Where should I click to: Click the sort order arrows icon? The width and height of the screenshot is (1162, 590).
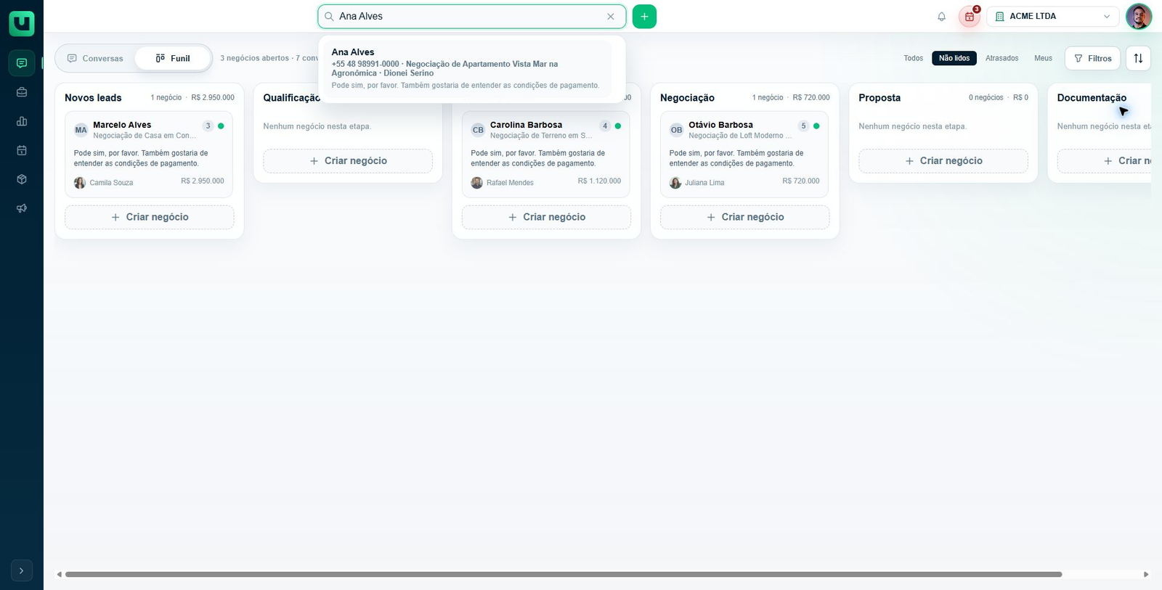coord(1138,59)
